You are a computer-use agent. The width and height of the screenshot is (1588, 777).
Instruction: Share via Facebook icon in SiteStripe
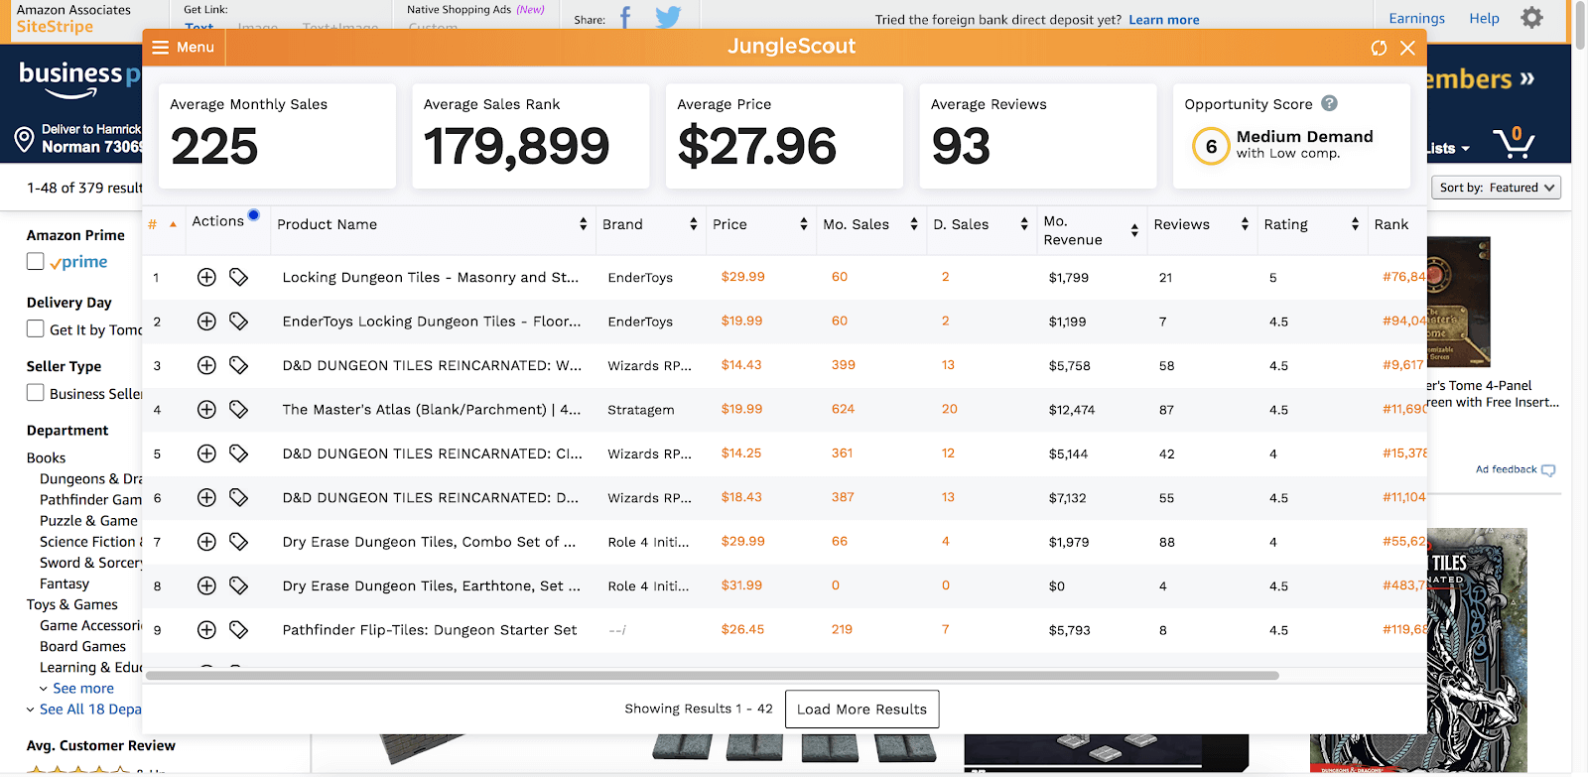click(625, 18)
